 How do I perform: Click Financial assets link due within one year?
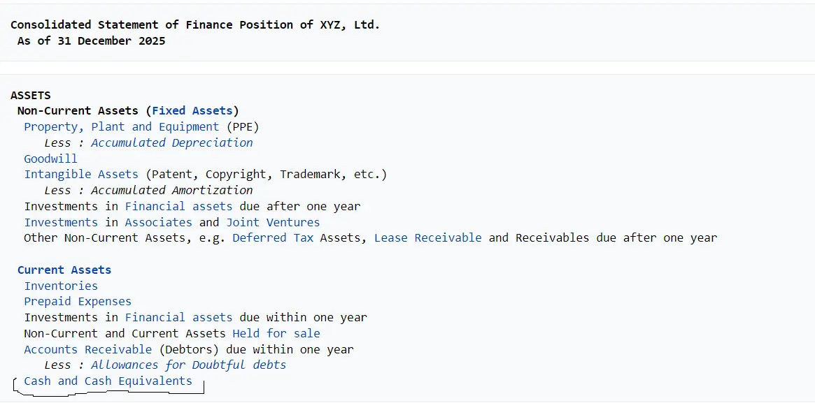(178, 317)
